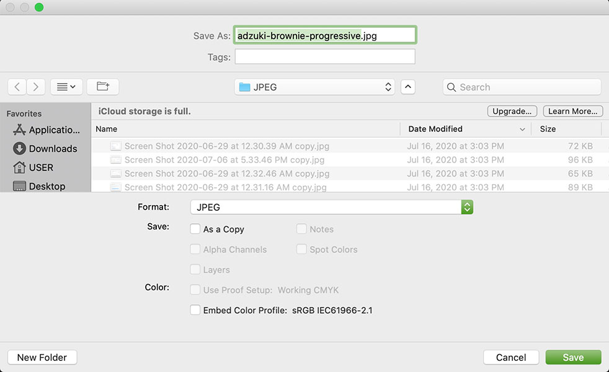Toggle Embed Color Profile checkbox
The width and height of the screenshot is (609, 372).
pos(195,310)
